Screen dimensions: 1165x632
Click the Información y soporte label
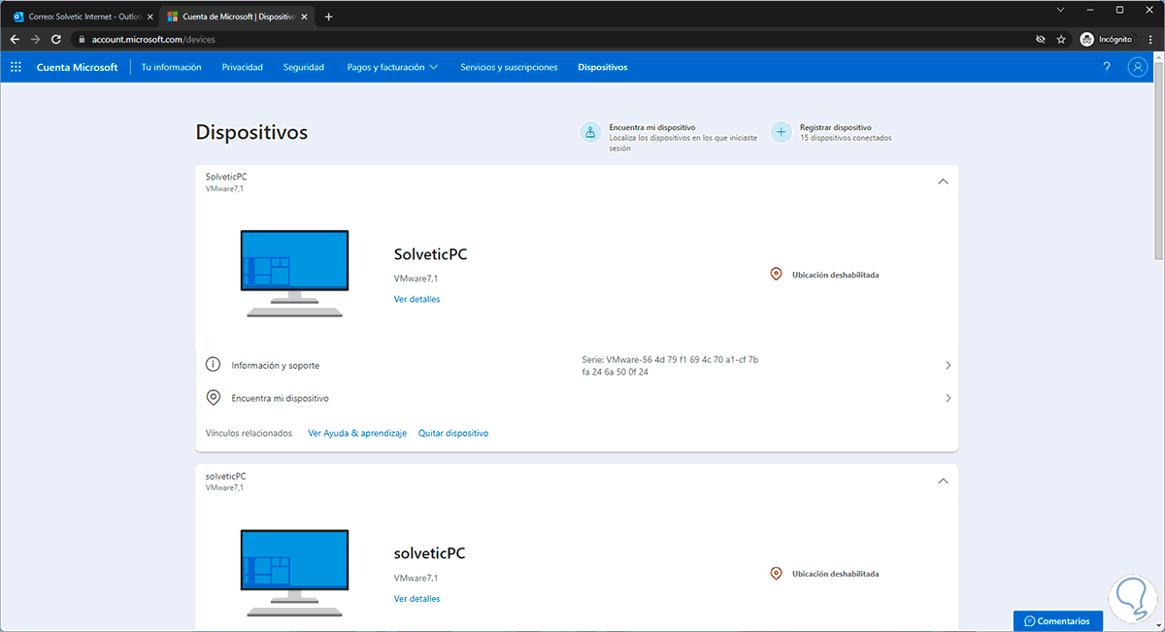tap(275, 366)
